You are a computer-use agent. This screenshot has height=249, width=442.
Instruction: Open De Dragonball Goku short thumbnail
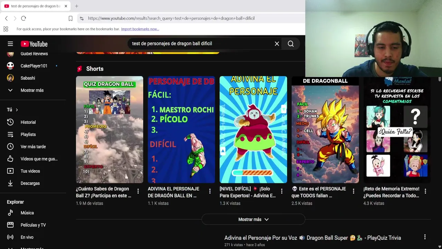[325, 130]
